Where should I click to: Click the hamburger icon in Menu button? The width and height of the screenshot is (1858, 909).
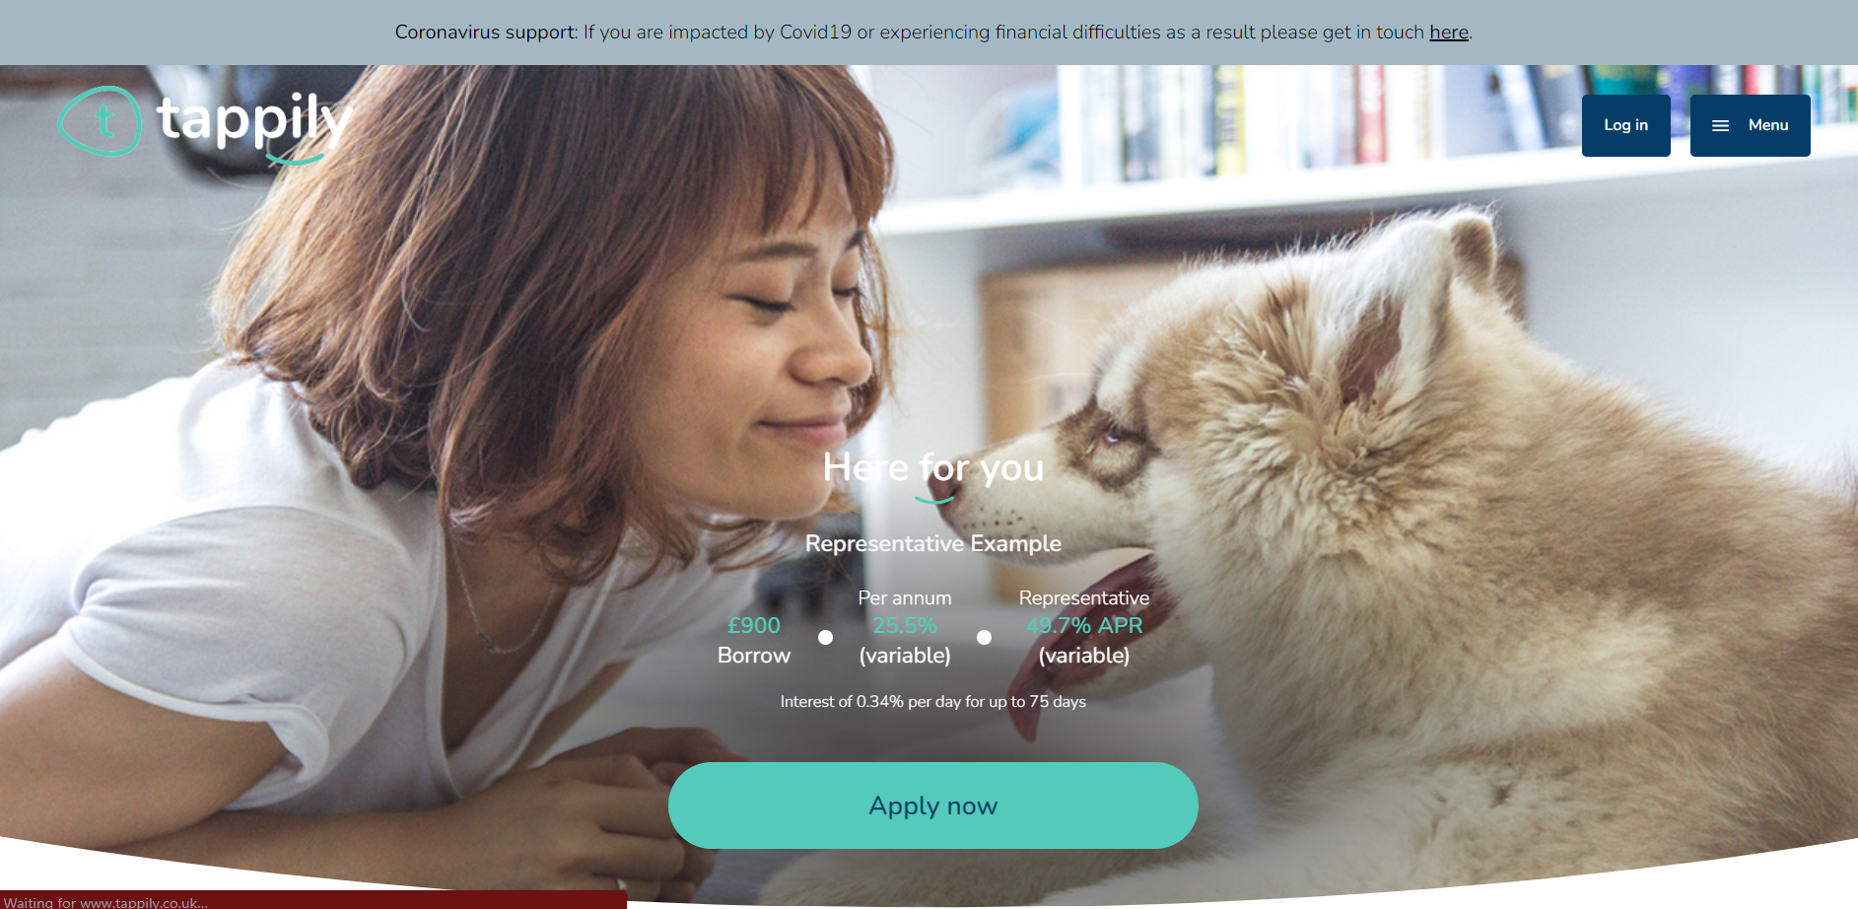click(1720, 125)
